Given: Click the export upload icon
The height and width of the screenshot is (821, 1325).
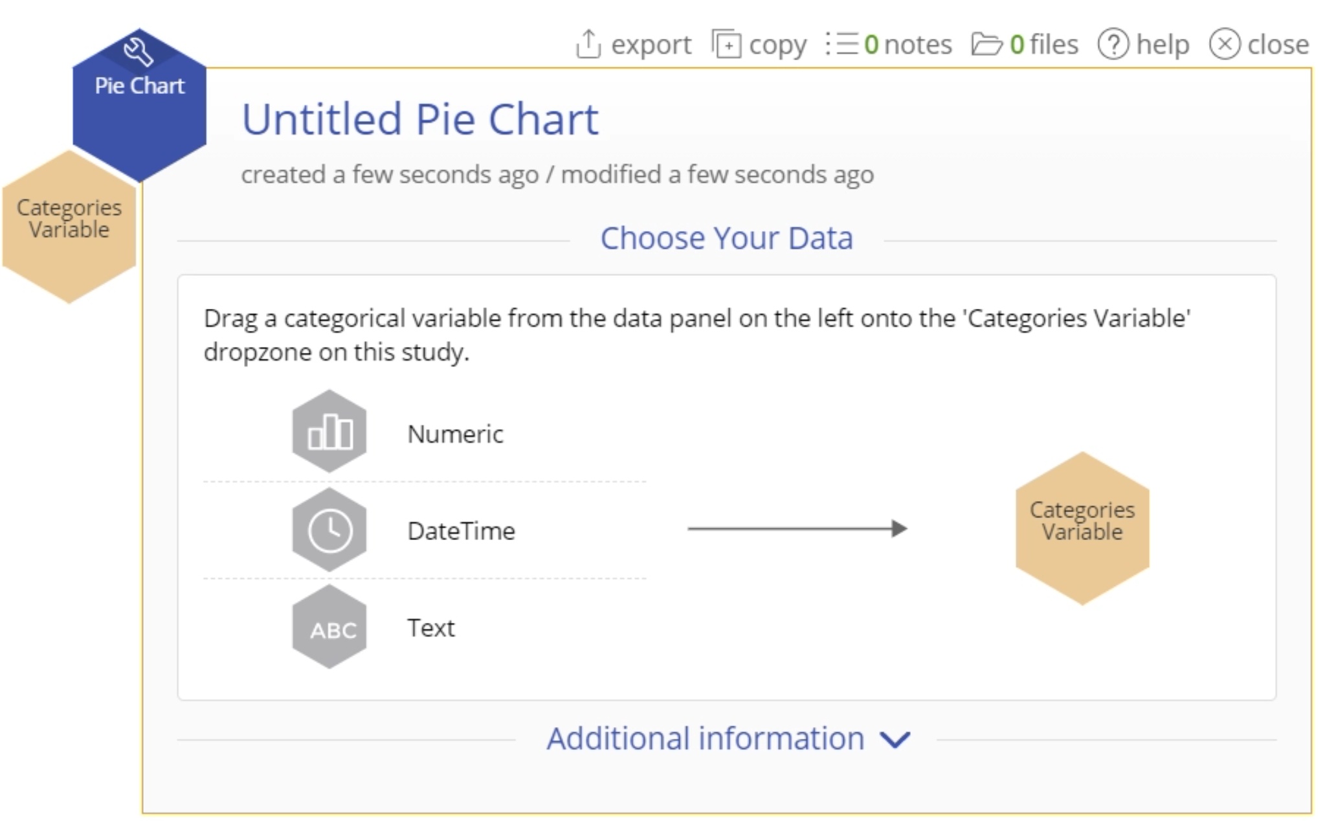Looking at the screenshot, I should tap(588, 44).
